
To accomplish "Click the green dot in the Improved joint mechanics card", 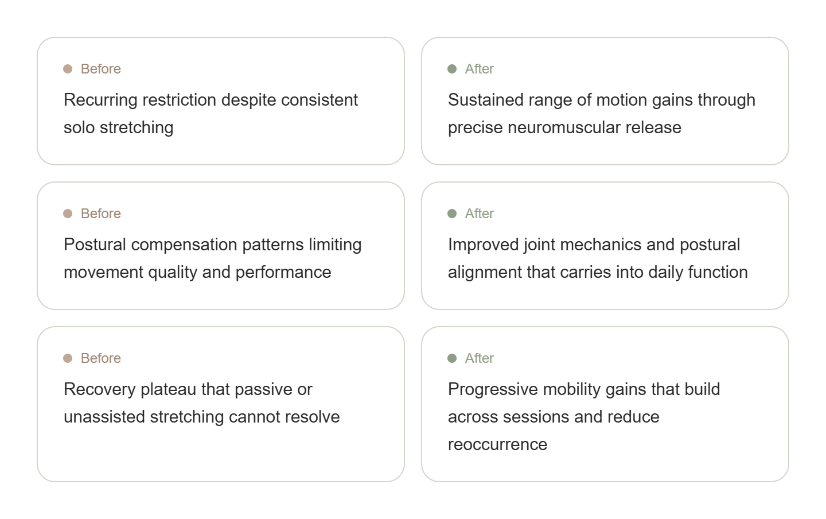I will 452,214.
